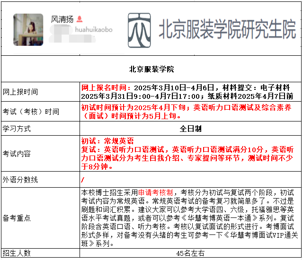Image resolution: width=303 pixels, height=260 pixels.
Task: Select the 网上报时间 row label
Action: 20,92
